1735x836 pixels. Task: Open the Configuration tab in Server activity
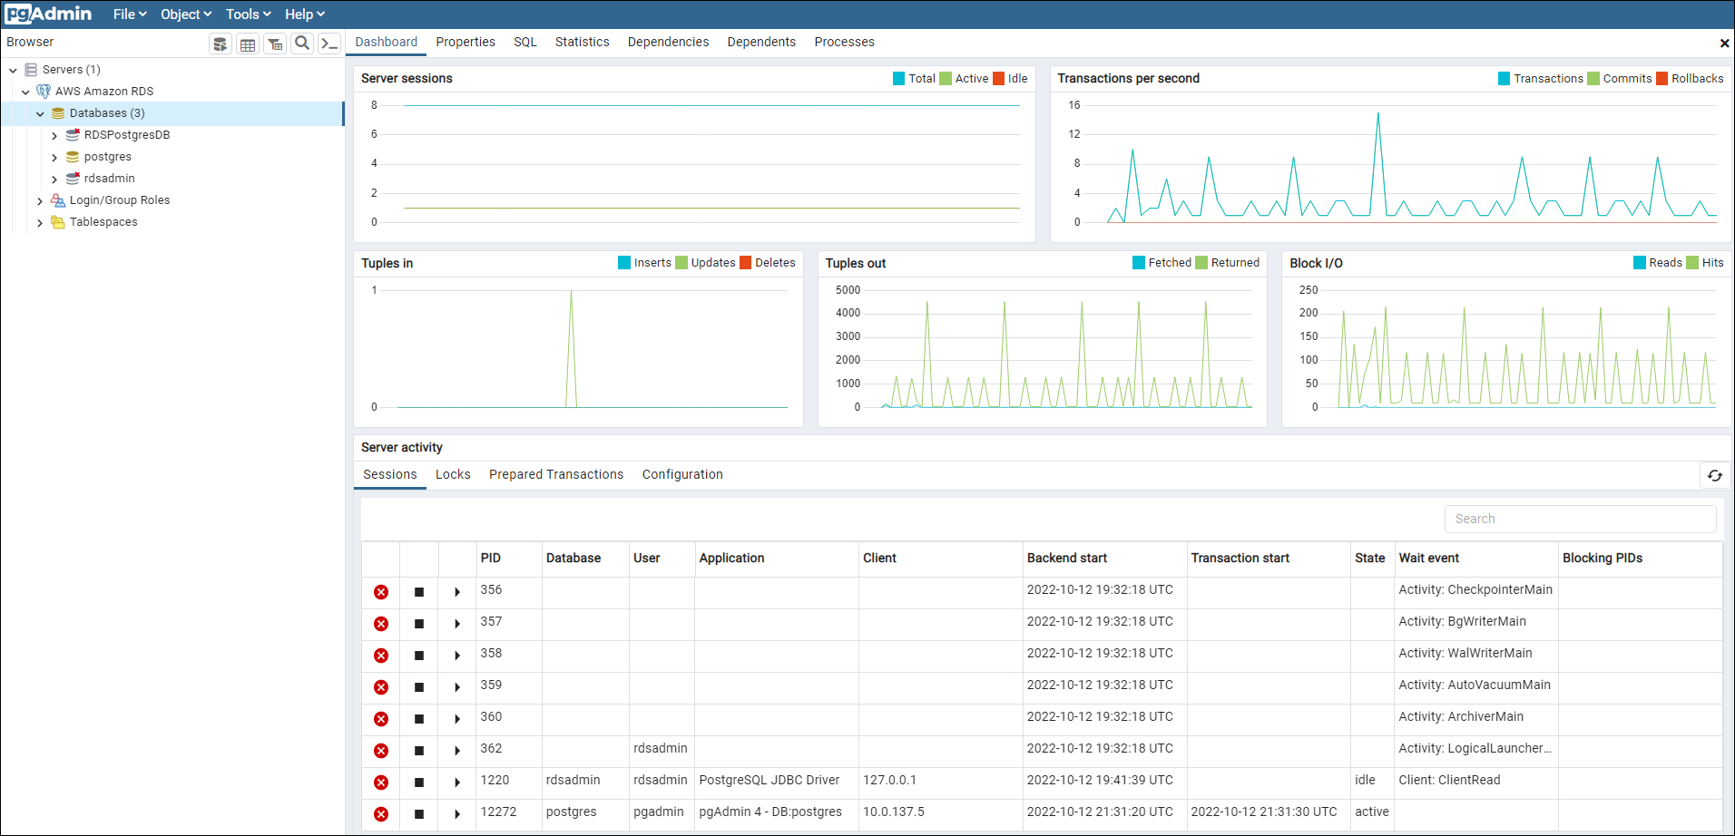coord(682,474)
